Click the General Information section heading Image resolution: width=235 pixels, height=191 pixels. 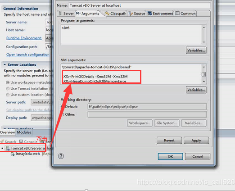pyautogui.click(x=21, y=9)
